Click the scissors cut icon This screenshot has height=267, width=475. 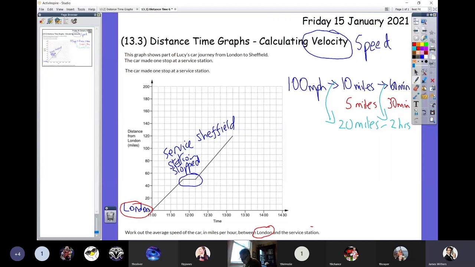pos(432,104)
